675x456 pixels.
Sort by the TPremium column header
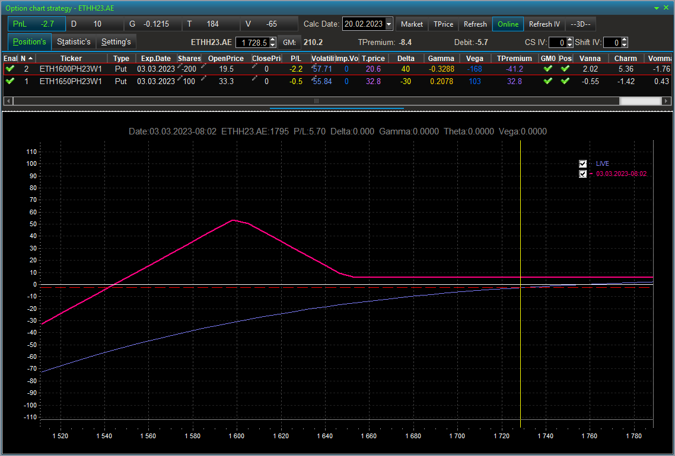tap(514, 59)
